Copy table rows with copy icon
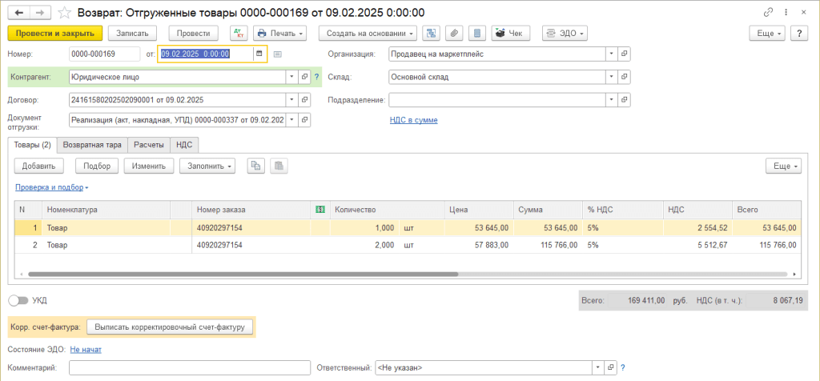 (256, 166)
